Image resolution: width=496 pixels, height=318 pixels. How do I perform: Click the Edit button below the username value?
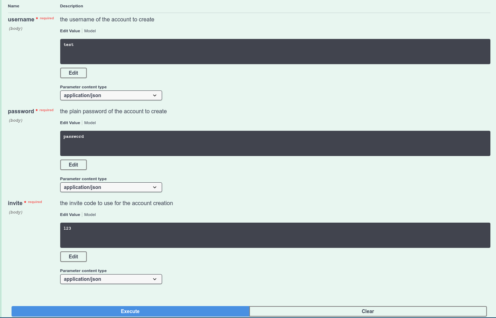pos(73,73)
